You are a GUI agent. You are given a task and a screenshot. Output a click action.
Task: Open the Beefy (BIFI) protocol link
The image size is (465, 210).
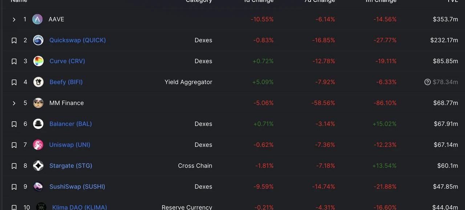(66, 82)
